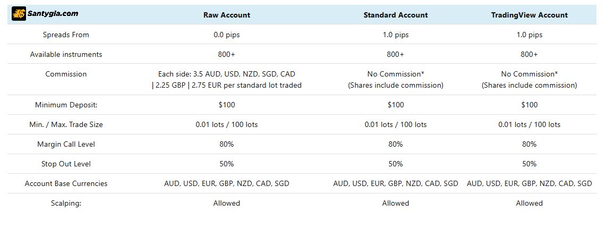Select the TradingView Account column header
This screenshot has height=228, width=607.
[529, 15]
